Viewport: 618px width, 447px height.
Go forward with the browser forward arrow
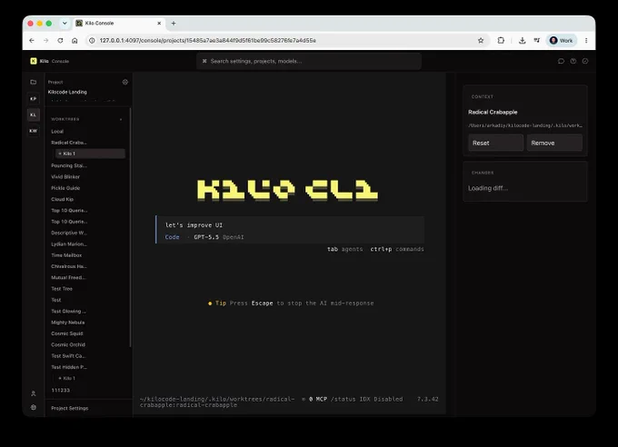46,40
